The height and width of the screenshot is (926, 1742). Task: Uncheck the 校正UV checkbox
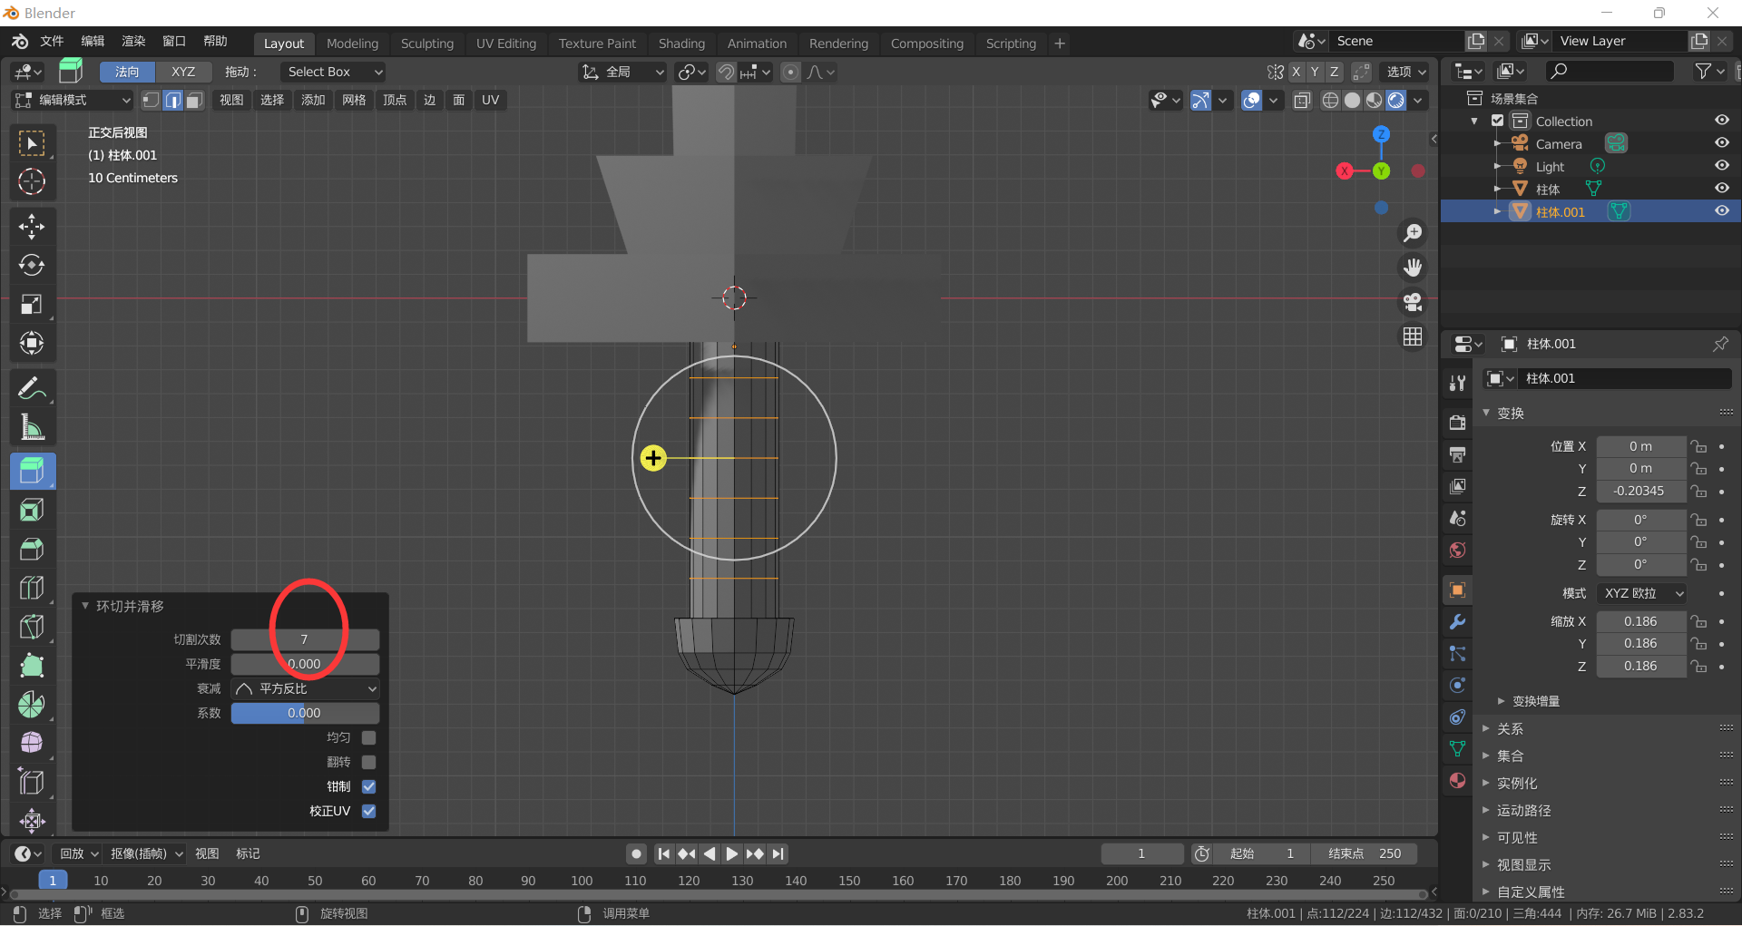368,811
